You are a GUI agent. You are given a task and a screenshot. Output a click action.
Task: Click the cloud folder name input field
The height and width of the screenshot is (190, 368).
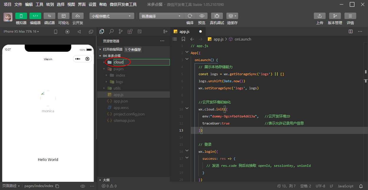(x=141, y=62)
